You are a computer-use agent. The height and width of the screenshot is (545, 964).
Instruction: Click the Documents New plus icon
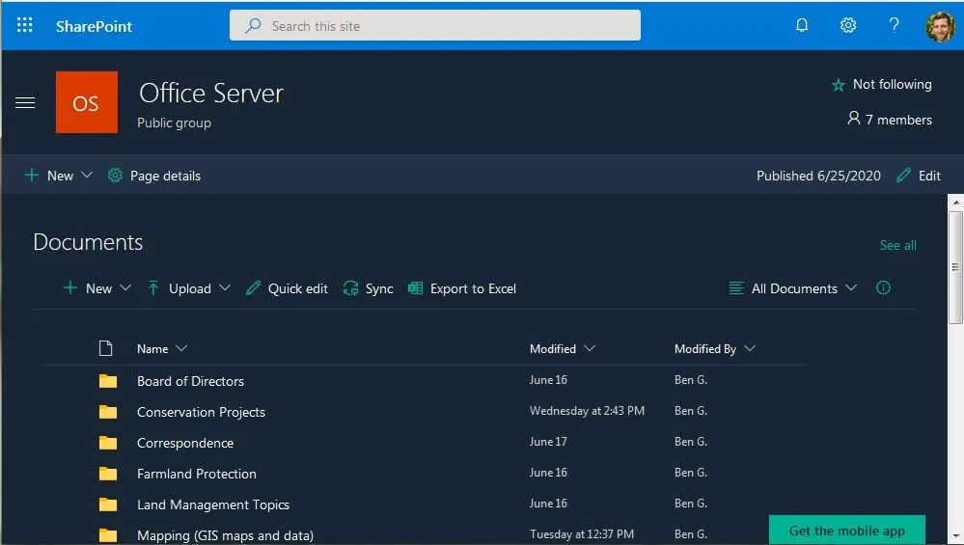tap(70, 287)
